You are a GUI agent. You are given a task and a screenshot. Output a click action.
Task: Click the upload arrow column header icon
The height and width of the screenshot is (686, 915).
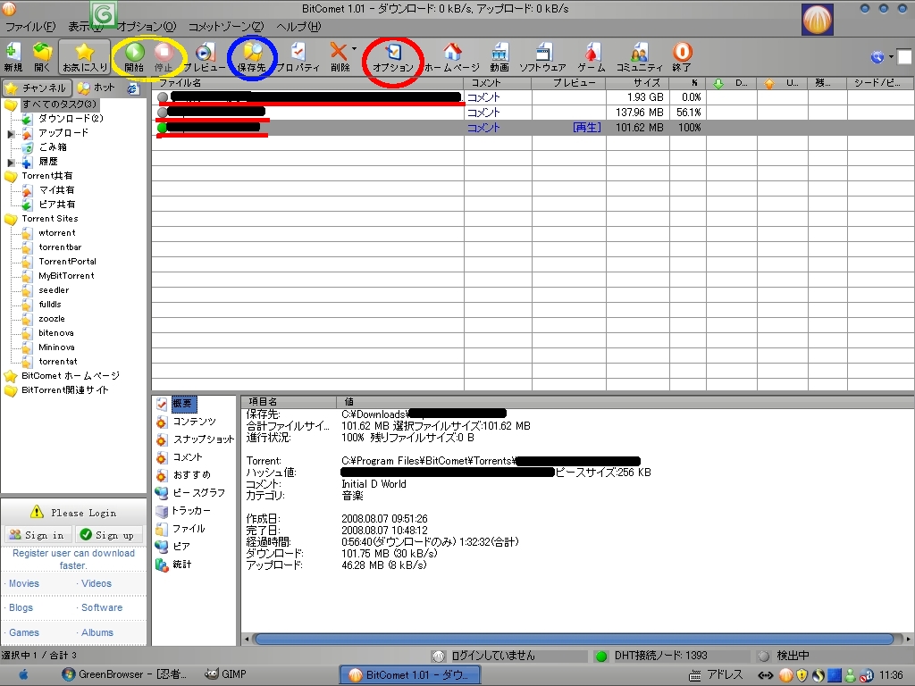tap(769, 84)
